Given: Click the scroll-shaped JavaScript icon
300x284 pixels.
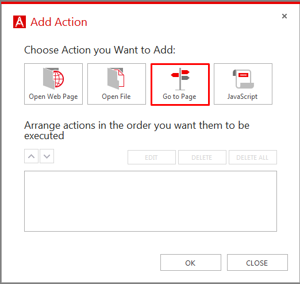Looking at the screenshot, I should [x=243, y=79].
